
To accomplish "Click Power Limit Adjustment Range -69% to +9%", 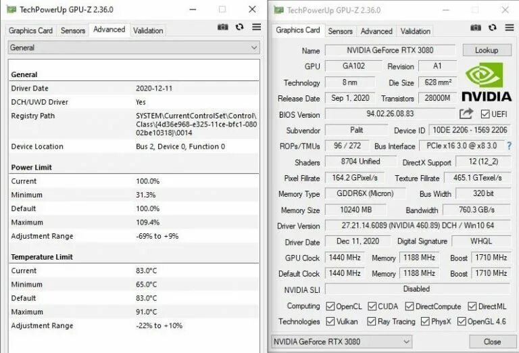I will point(157,236).
